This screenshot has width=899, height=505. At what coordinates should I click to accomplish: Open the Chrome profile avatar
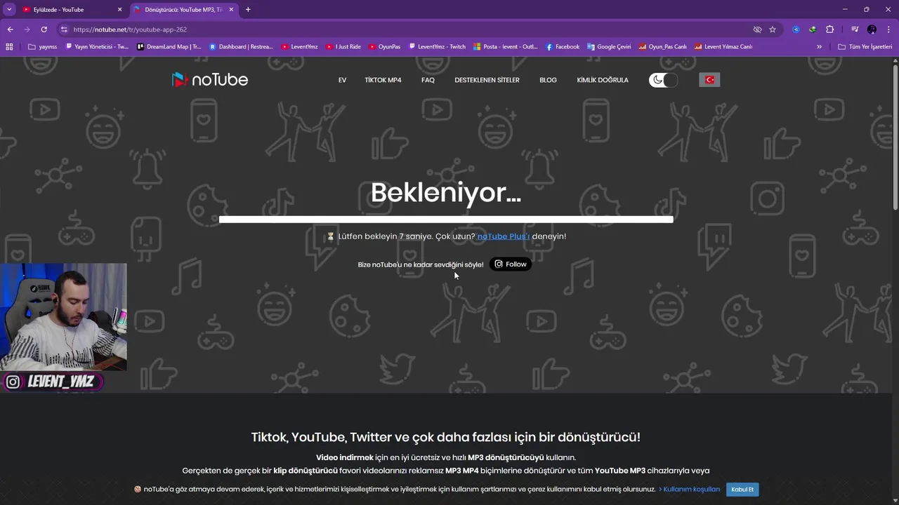(872, 29)
